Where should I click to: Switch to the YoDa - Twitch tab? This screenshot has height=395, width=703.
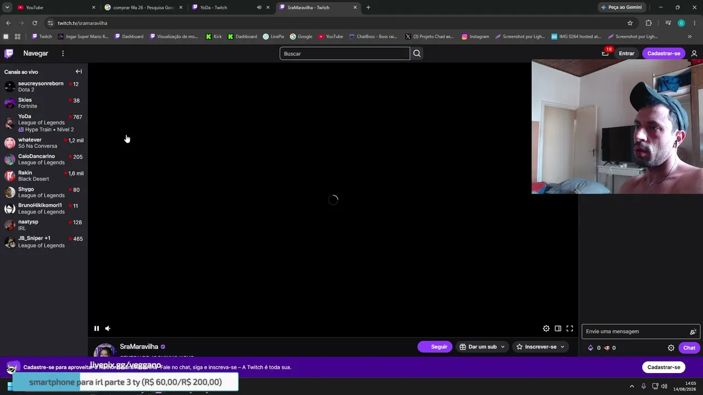click(x=231, y=7)
